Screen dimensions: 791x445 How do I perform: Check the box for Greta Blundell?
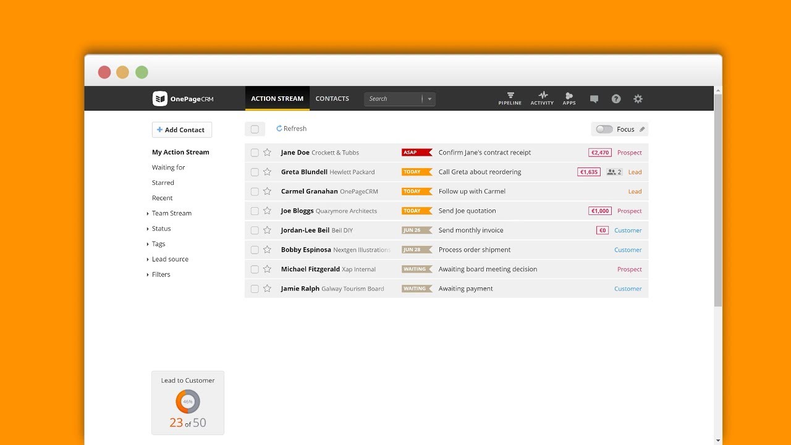pos(255,172)
